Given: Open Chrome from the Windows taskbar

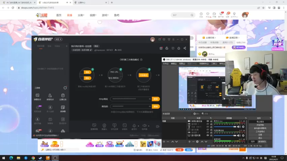Looking at the screenshot, I should pyautogui.click(x=33, y=158).
